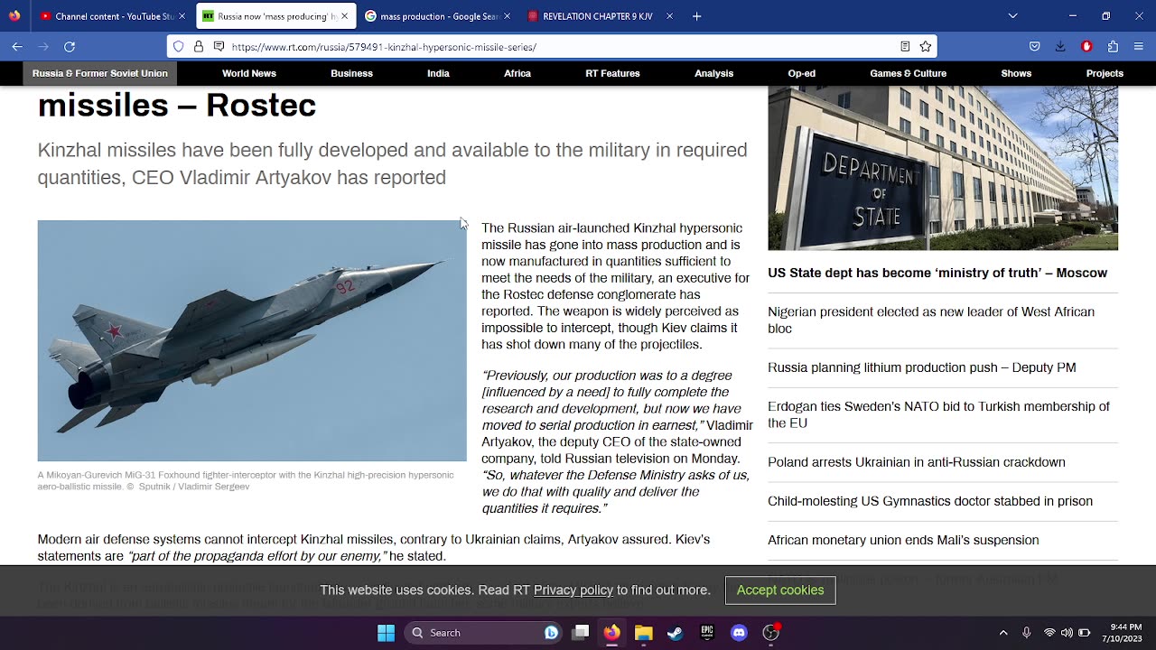Screen dimensions: 1156x650
Task: Show hidden system tray icons
Action: point(1003,633)
